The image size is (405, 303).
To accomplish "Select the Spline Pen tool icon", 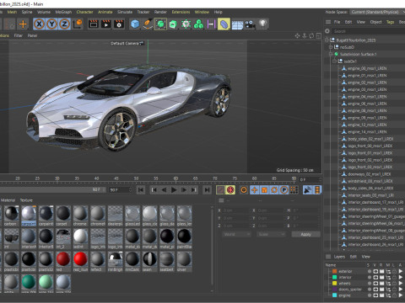I will [x=148, y=24].
